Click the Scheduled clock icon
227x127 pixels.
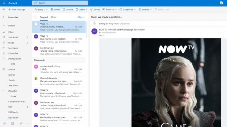4,53
